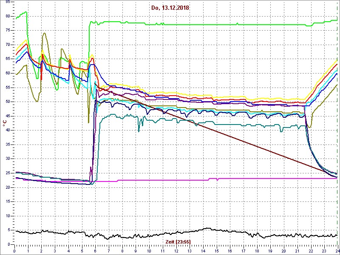
Task: Click the "85" value on the temperature axis
Action: (8, 2)
